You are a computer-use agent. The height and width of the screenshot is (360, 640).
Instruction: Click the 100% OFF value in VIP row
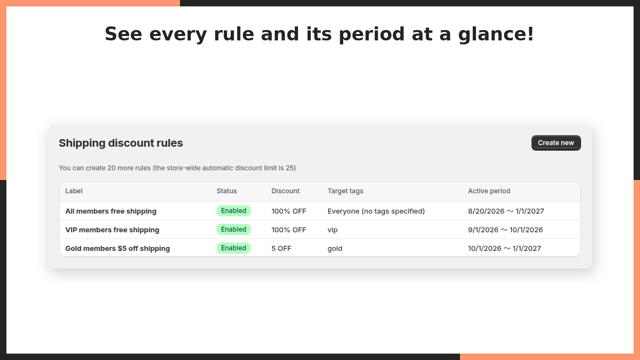[288, 230]
